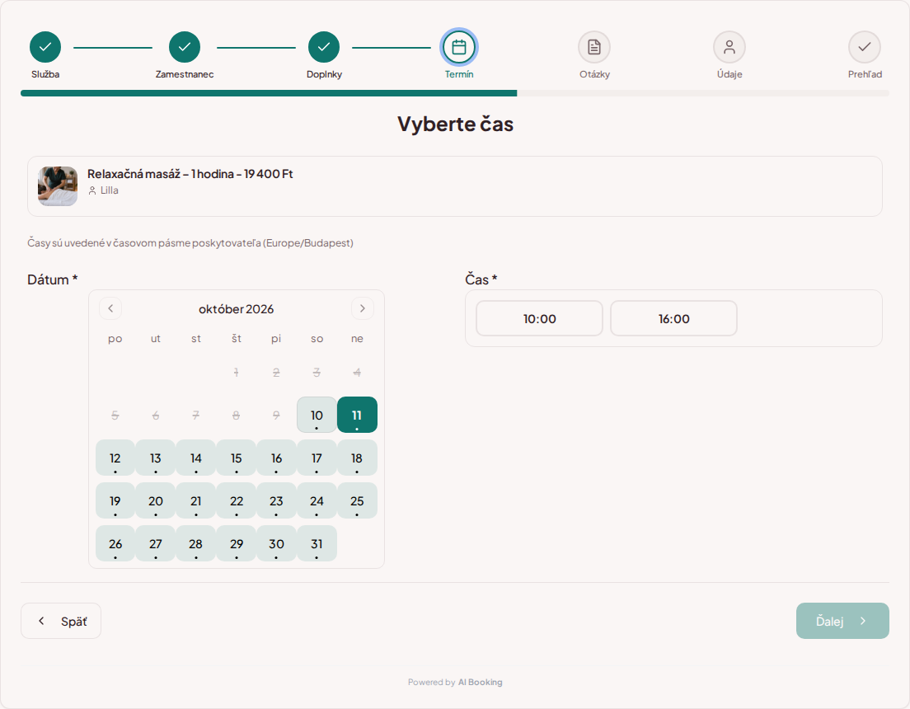The width and height of the screenshot is (910, 709).
Task: Select the 10:00 time slot
Action: 540,318
